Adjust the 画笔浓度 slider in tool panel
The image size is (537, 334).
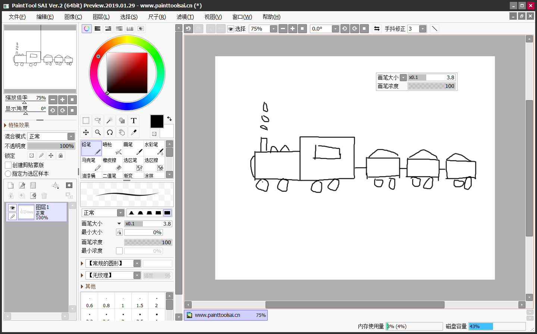point(148,242)
